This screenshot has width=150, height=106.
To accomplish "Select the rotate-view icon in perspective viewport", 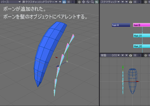I will point(88,2).
